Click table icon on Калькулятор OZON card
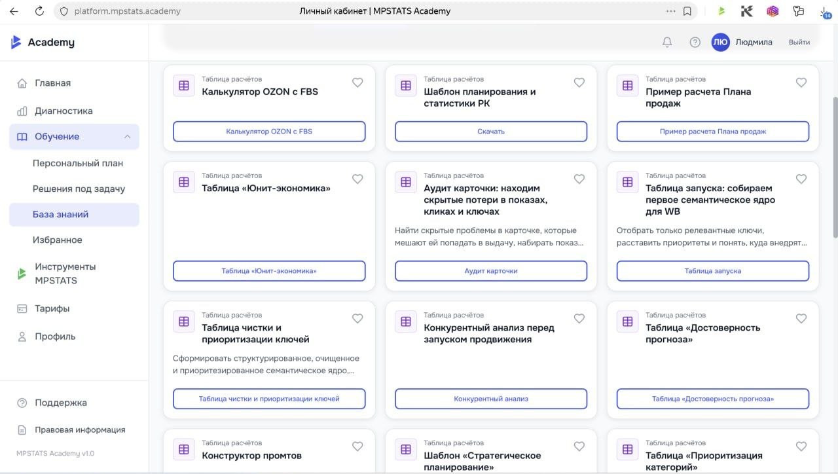This screenshot has width=838, height=474. tap(184, 86)
